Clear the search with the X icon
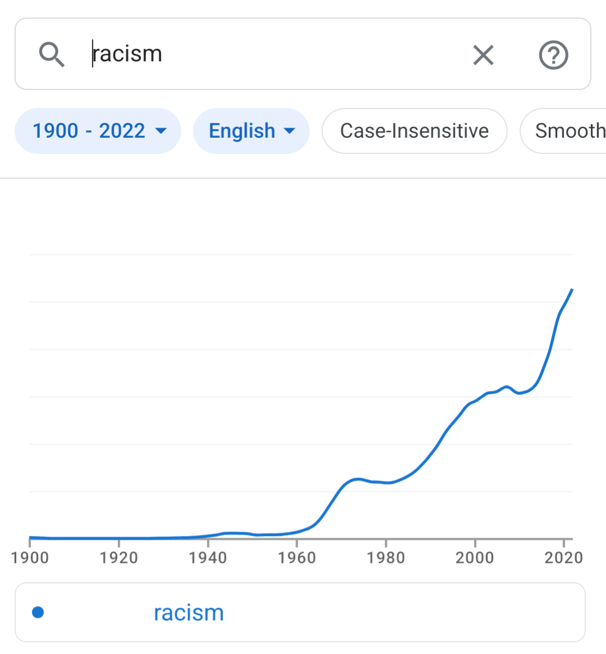The height and width of the screenshot is (654, 606). (x=484, y=55)
